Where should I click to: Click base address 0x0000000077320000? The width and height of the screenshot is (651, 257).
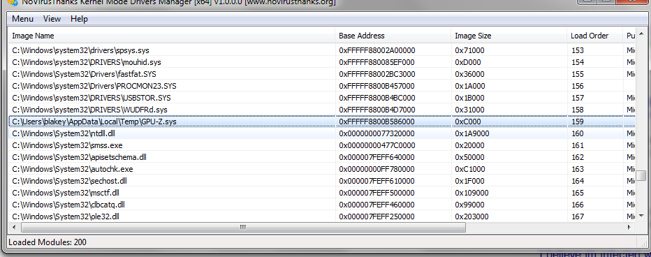(x=376, y=133)
